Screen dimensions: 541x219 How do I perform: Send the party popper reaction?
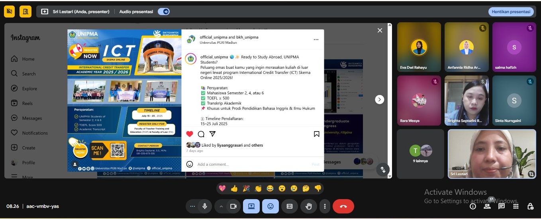(246, 188)
